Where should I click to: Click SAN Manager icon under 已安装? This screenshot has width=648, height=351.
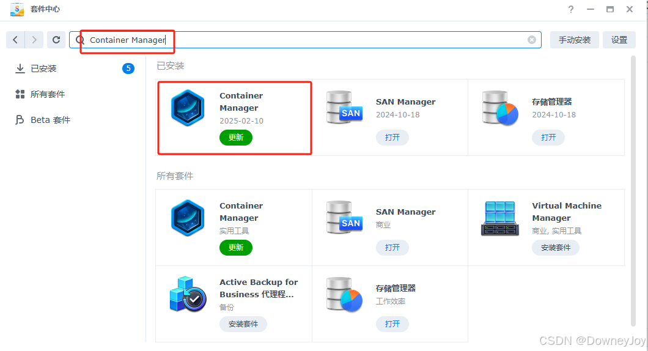tap(344, 108)
